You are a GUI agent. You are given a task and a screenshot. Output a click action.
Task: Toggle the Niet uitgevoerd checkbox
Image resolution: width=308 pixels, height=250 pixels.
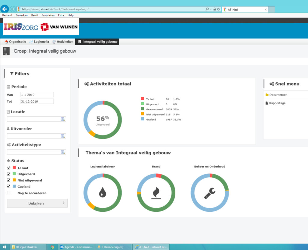pos(9,180)
